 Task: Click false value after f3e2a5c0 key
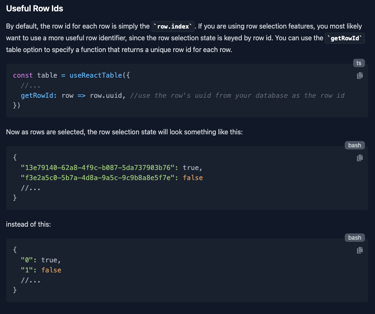(193, 178)
